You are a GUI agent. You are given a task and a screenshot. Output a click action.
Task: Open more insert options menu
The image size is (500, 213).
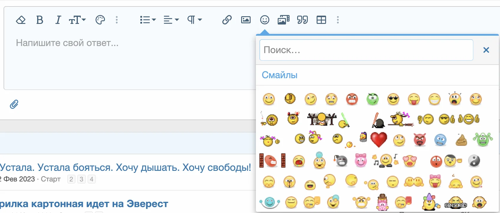point(338,20)
